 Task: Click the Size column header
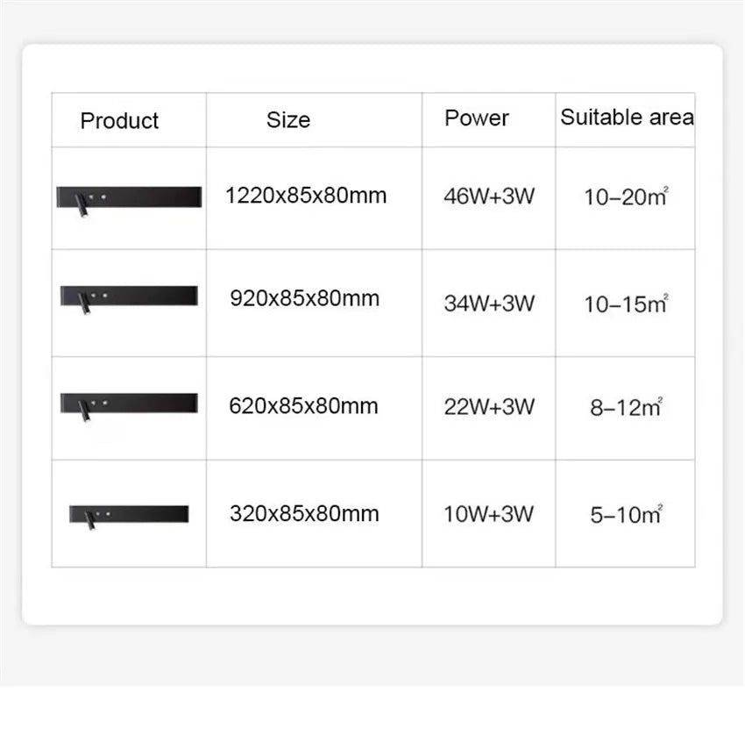coord(288,120)
